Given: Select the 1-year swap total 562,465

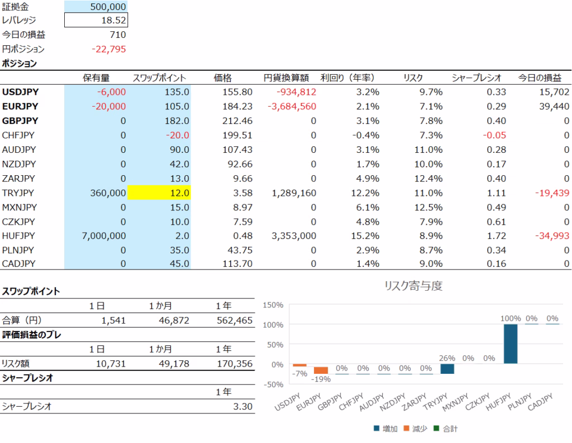Looking at the screenshot, I should tap(234, 321).
